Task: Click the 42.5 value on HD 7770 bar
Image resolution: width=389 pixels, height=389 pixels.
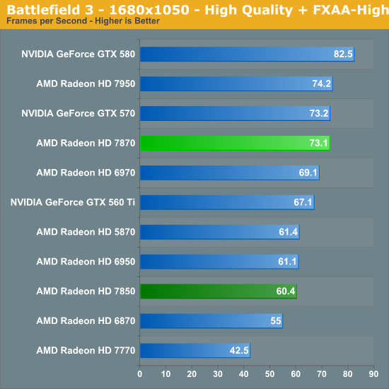Action: [x=239, y=350]
